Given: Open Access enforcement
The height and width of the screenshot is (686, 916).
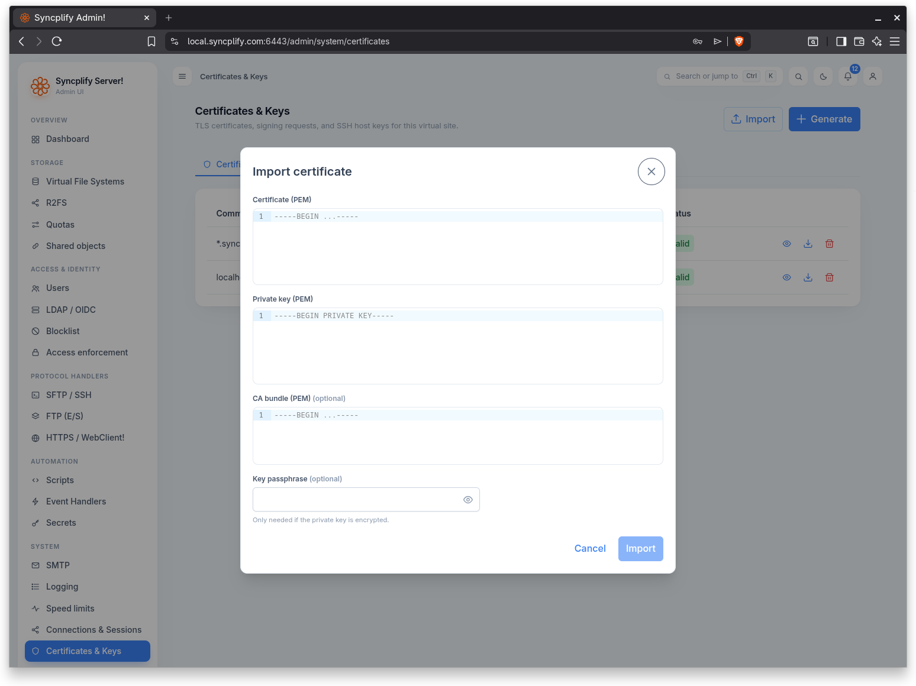Looking at the screenshot, I should click(88, 352).
